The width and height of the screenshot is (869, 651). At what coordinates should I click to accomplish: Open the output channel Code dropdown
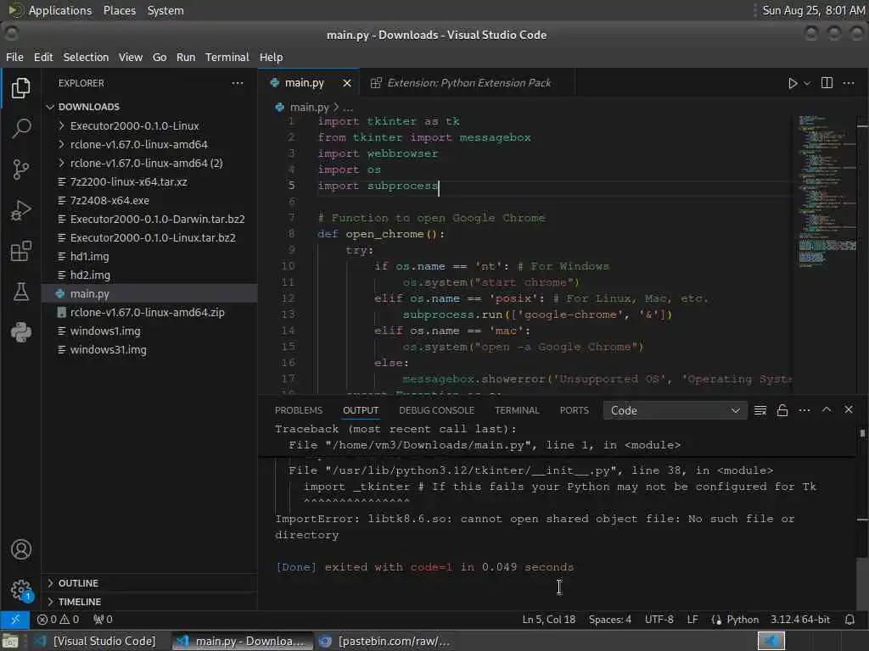(x=675, y=411)
